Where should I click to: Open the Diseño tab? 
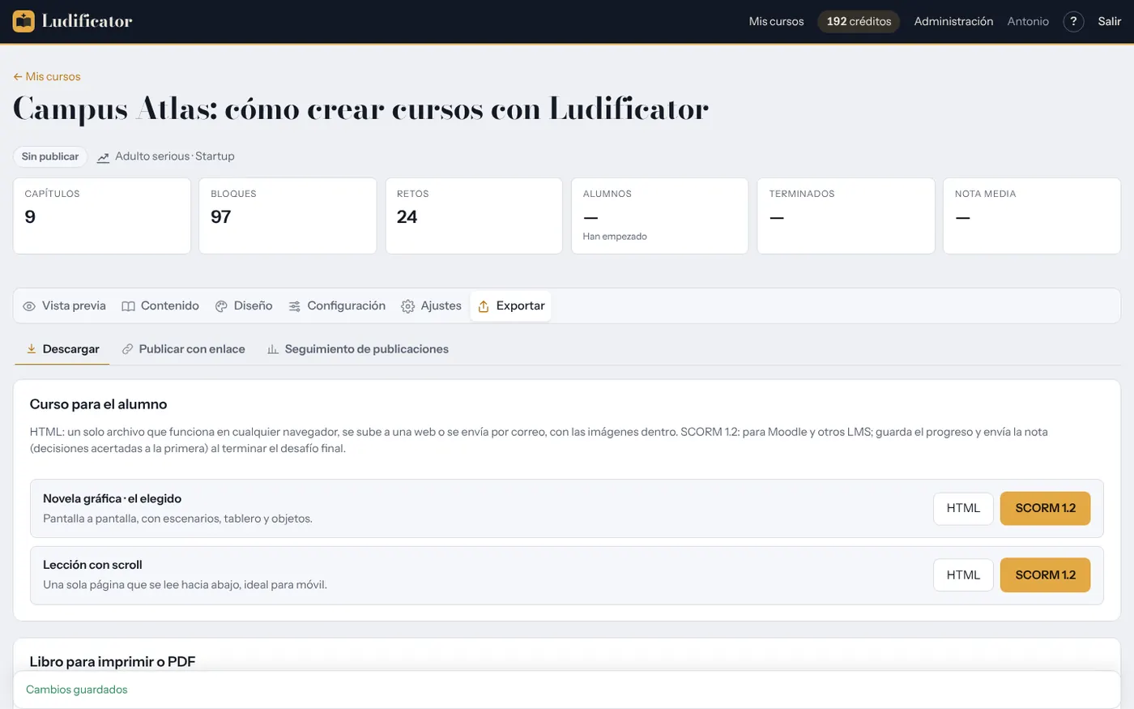(x=244, y=306)
